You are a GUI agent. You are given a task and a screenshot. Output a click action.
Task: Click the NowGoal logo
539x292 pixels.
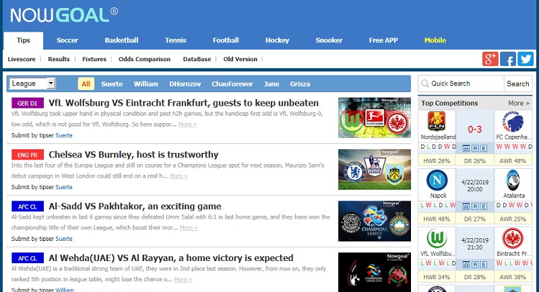pyautogui.click(x=64, y=15)
